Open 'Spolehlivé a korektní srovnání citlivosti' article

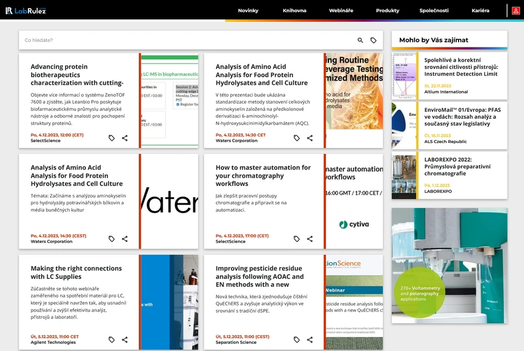[461, 67]
